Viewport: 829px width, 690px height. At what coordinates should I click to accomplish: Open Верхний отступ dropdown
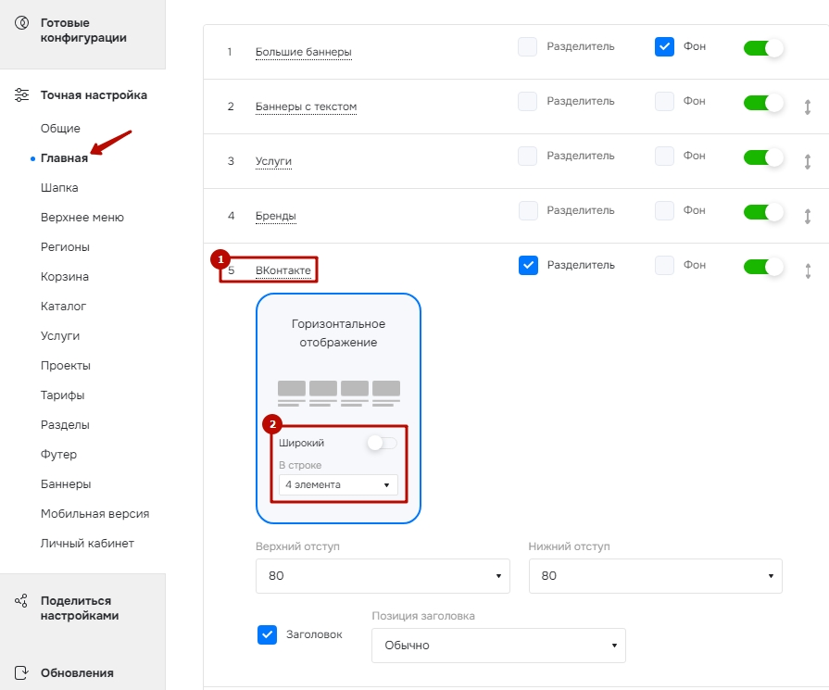coord(383,576)
